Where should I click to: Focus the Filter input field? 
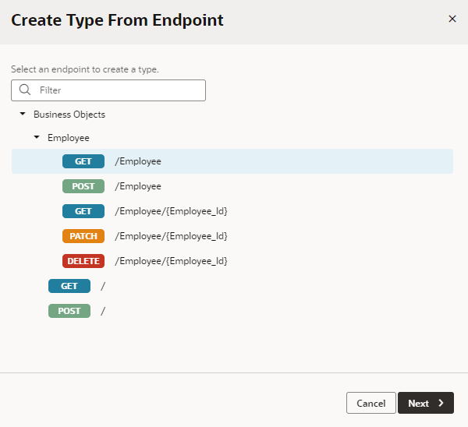(108, 90)
